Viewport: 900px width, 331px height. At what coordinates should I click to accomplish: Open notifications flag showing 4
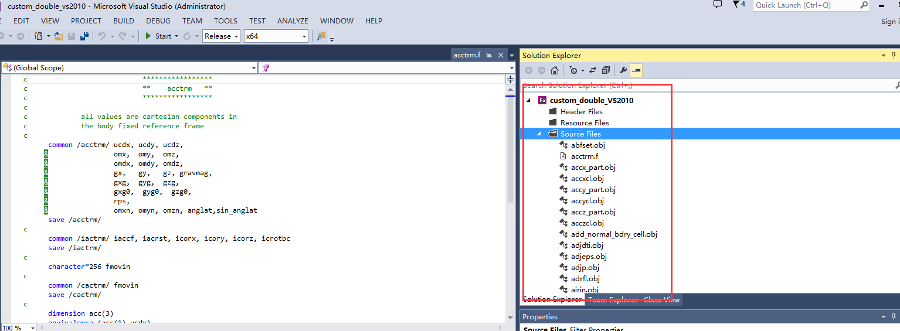739,5
